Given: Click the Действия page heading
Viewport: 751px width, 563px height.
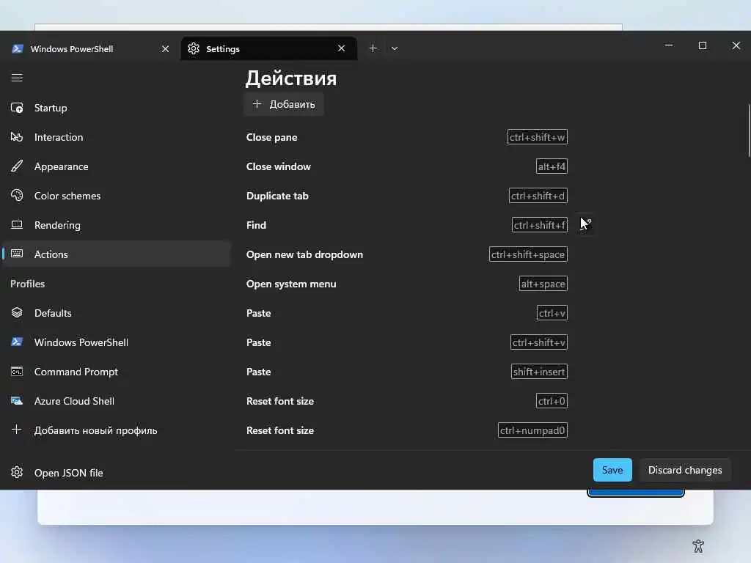Looking at the screenshot, I should (291, 78).
